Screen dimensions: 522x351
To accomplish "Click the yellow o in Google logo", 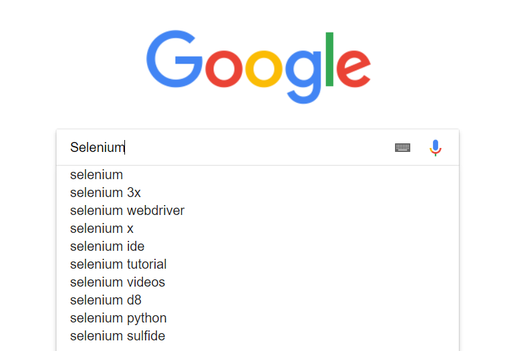I will (264, 68).
